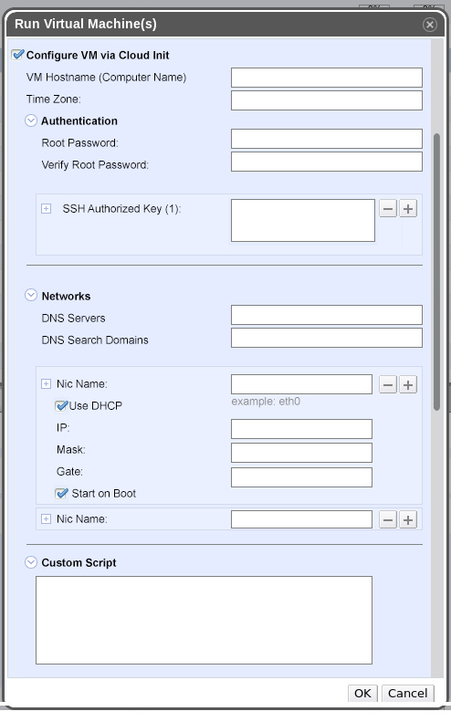Add a NIC with first Nic Name plus
451x722 pixels.
tap(408, 384)
